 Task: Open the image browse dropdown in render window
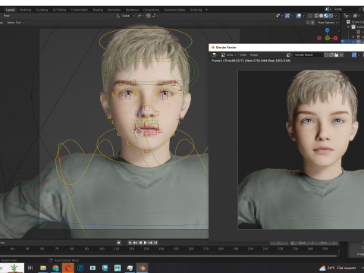290,55
